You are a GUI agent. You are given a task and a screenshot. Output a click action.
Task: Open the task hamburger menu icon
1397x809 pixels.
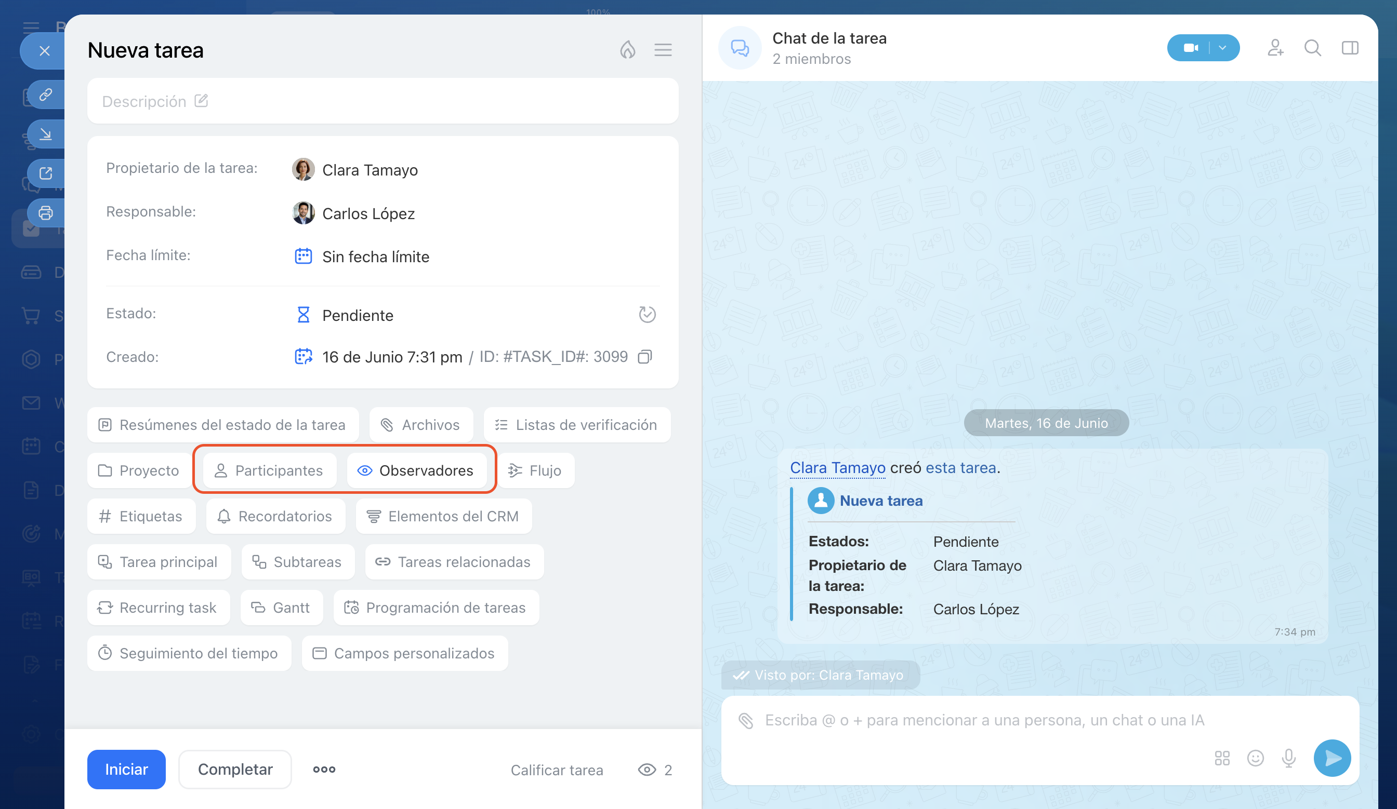click(663, 50)
